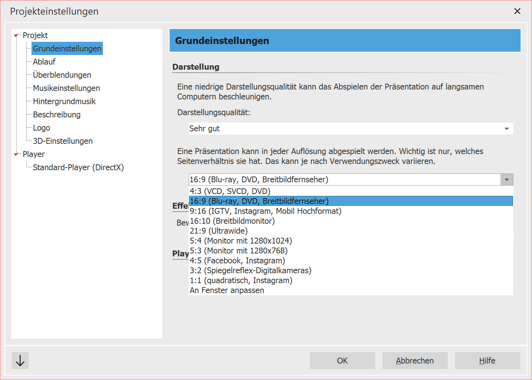The width and height of the screenshot is (532, 380).
Task: Click the Abbrechen button
Action: [x=415, y=361]
